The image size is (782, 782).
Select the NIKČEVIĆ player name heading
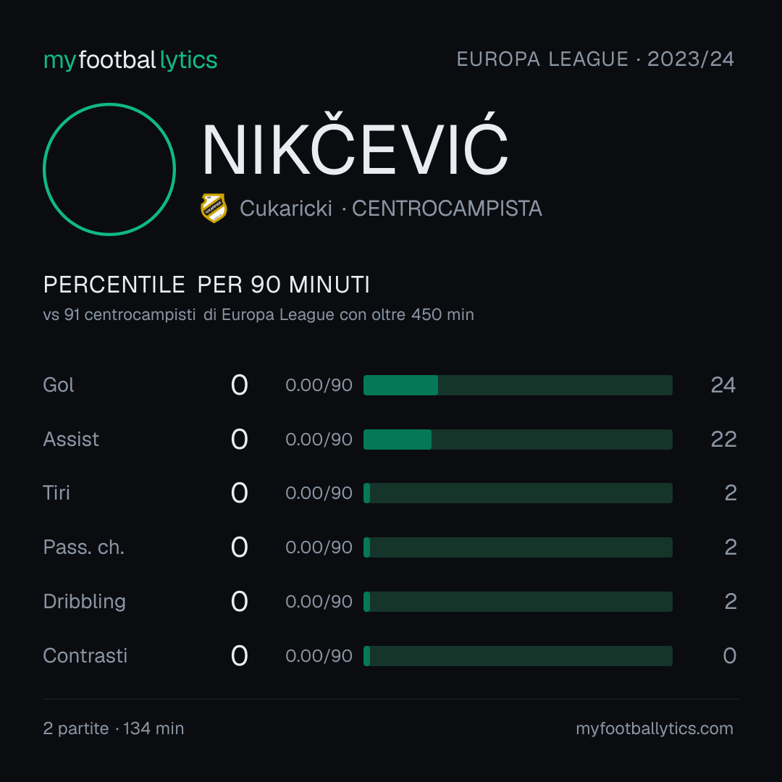click(355, 146)
